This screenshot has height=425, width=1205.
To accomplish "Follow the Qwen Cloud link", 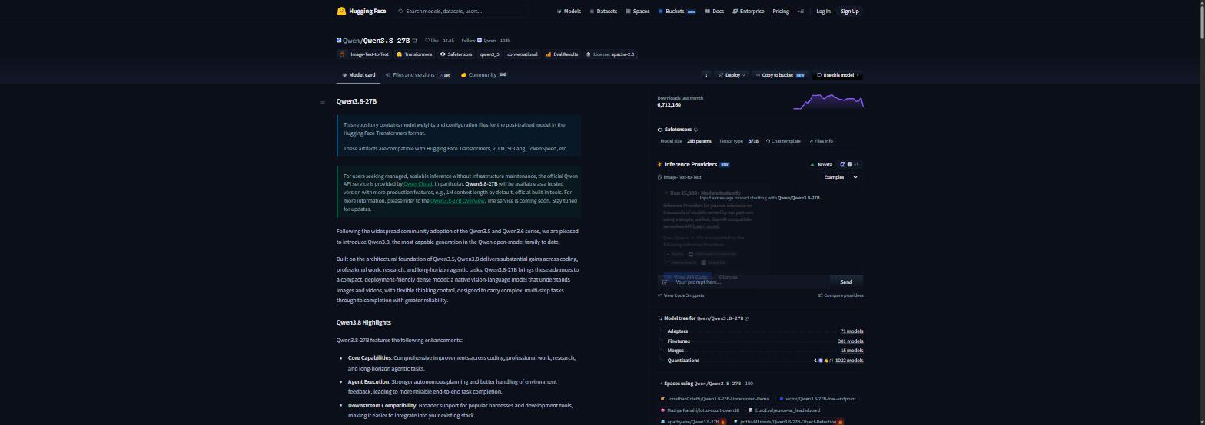I will click(418, 184).
